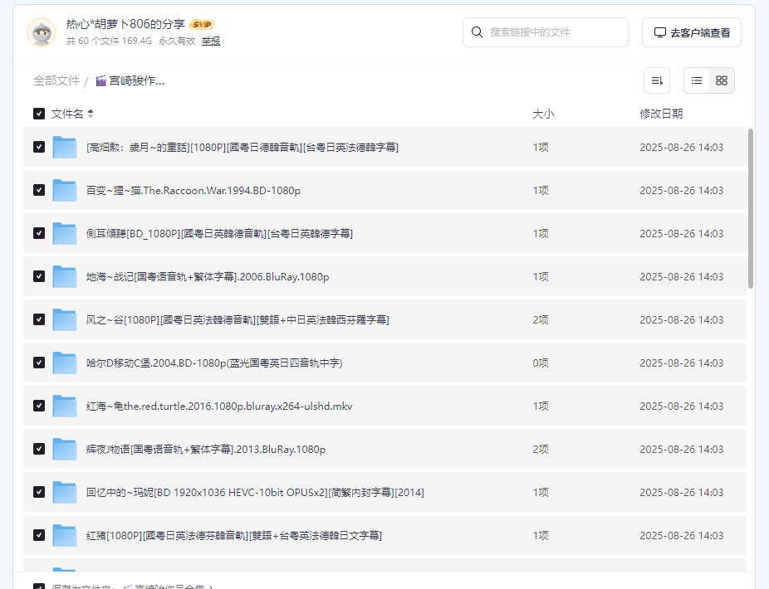
Task: Click the sharer's avatar image
Action: click(x=42, y=32)
